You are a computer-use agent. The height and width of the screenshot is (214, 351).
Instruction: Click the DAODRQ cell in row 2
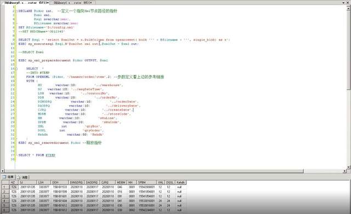(93, 192)
